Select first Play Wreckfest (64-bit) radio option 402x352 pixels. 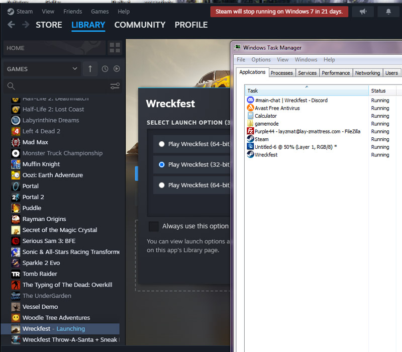pyautogui.click(x=161, y=144)
